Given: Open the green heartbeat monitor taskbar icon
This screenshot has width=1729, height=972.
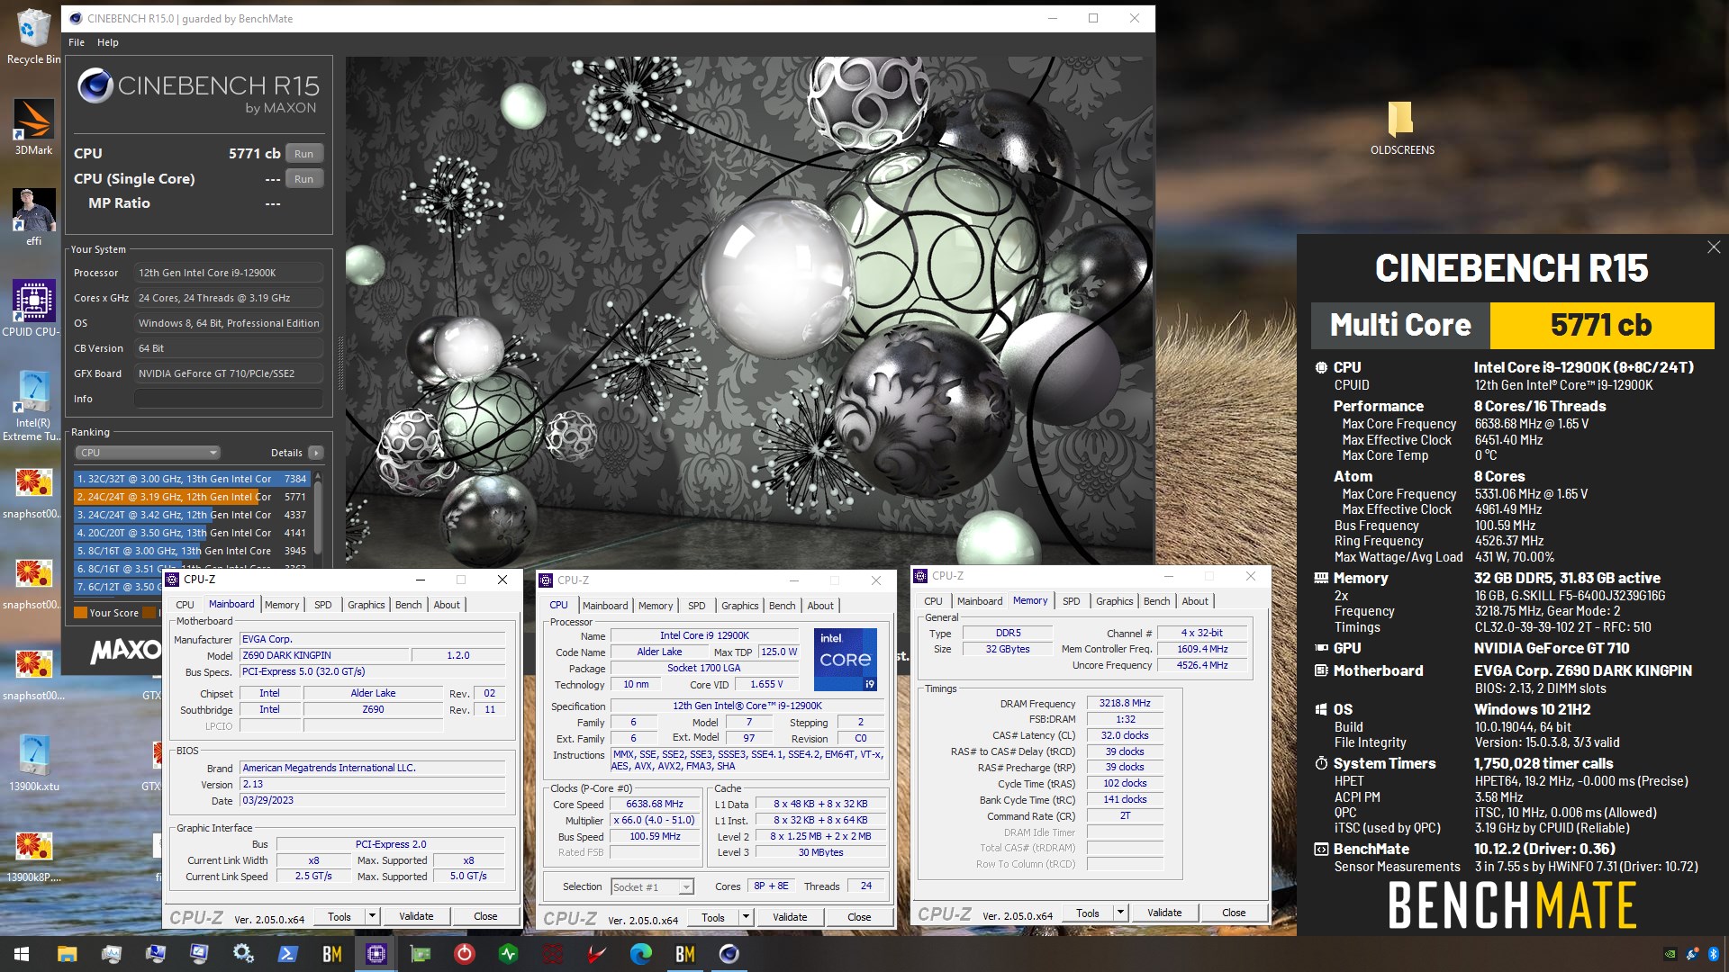Looking at the screenshot, I should point(508,954).
